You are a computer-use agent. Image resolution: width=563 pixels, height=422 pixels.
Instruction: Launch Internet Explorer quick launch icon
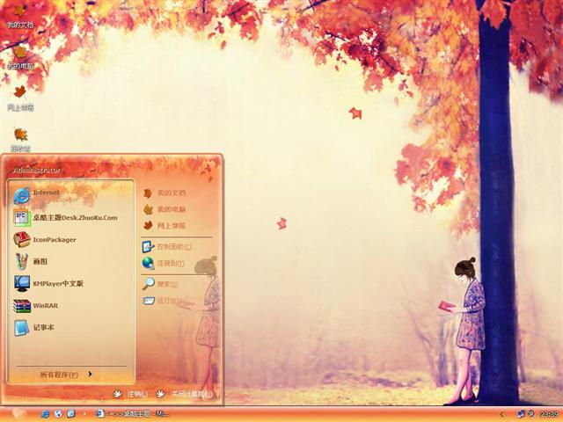(45, 414)
